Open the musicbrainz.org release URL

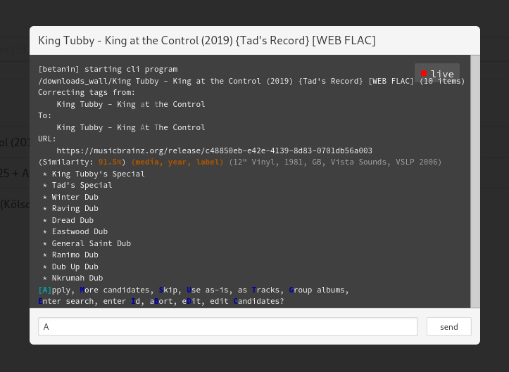[x=214, y=150]
